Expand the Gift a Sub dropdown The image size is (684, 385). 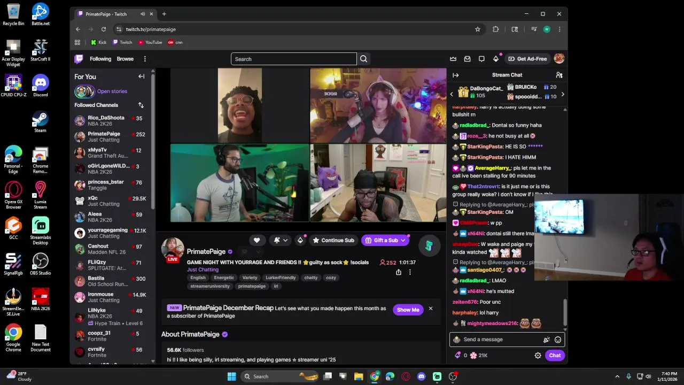403,240
